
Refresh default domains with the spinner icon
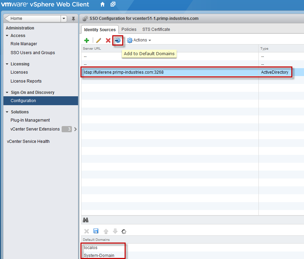pyautogui.click(x=124, y=231)
